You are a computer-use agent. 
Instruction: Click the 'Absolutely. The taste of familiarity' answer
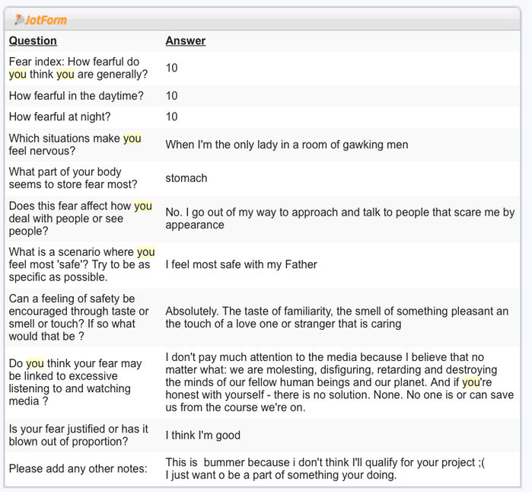click(337, 318)
